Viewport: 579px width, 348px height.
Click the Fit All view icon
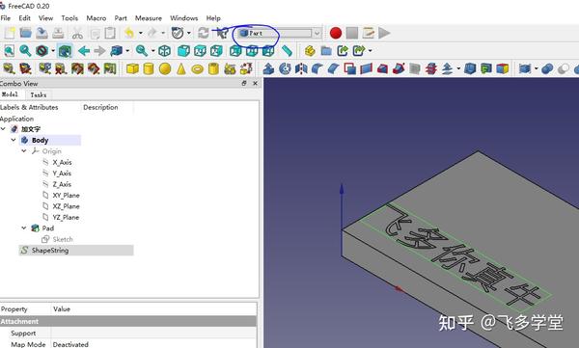tap(9, 50)
